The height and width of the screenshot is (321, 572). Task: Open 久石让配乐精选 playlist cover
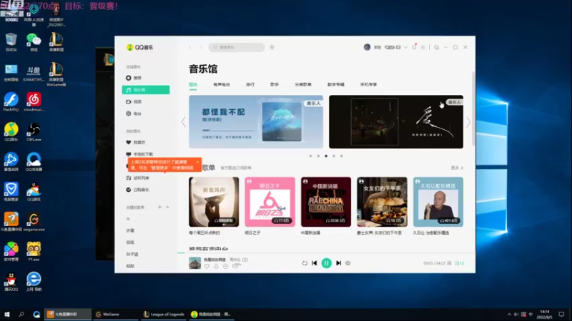pos(438,202)
